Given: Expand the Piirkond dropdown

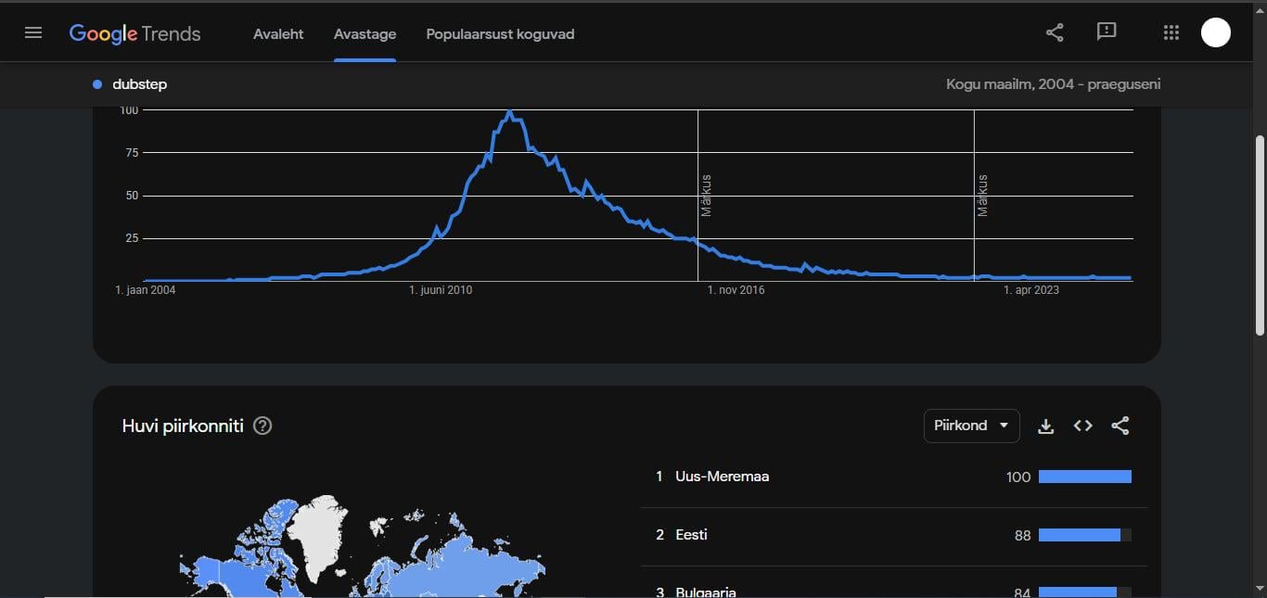Looking at the screenshot, I should pyautogui.click(x=971, y=426).
